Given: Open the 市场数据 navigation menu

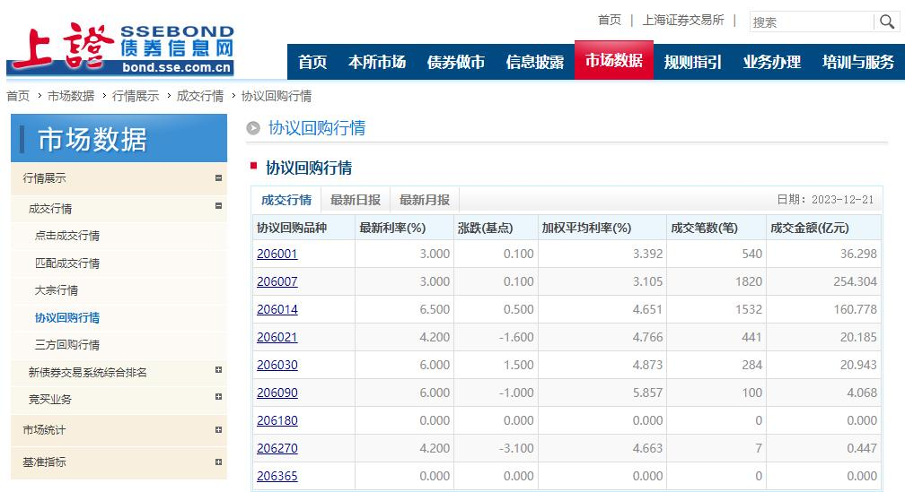Looking at the screenshot, I should coord(614,61).
